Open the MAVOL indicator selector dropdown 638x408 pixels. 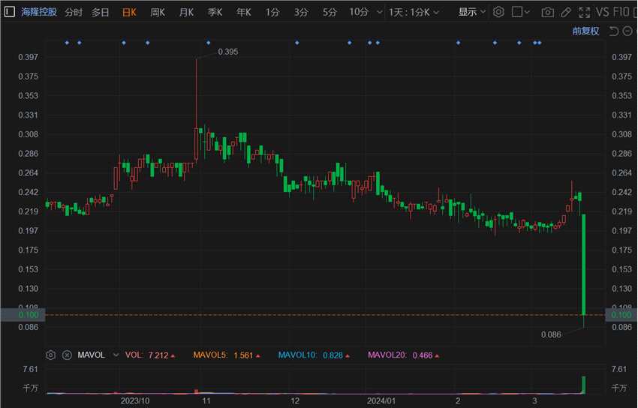click(116, 355)
